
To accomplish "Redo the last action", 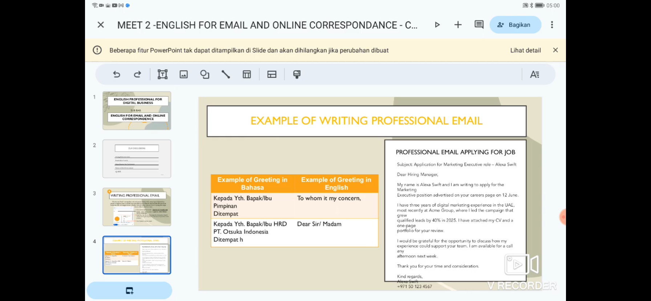I will [137, 75].
